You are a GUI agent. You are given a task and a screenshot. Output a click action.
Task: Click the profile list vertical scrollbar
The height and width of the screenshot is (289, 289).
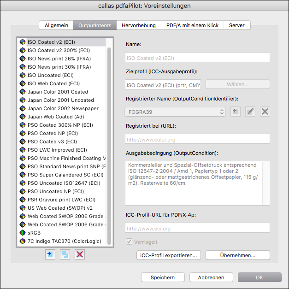coord(109,146)
